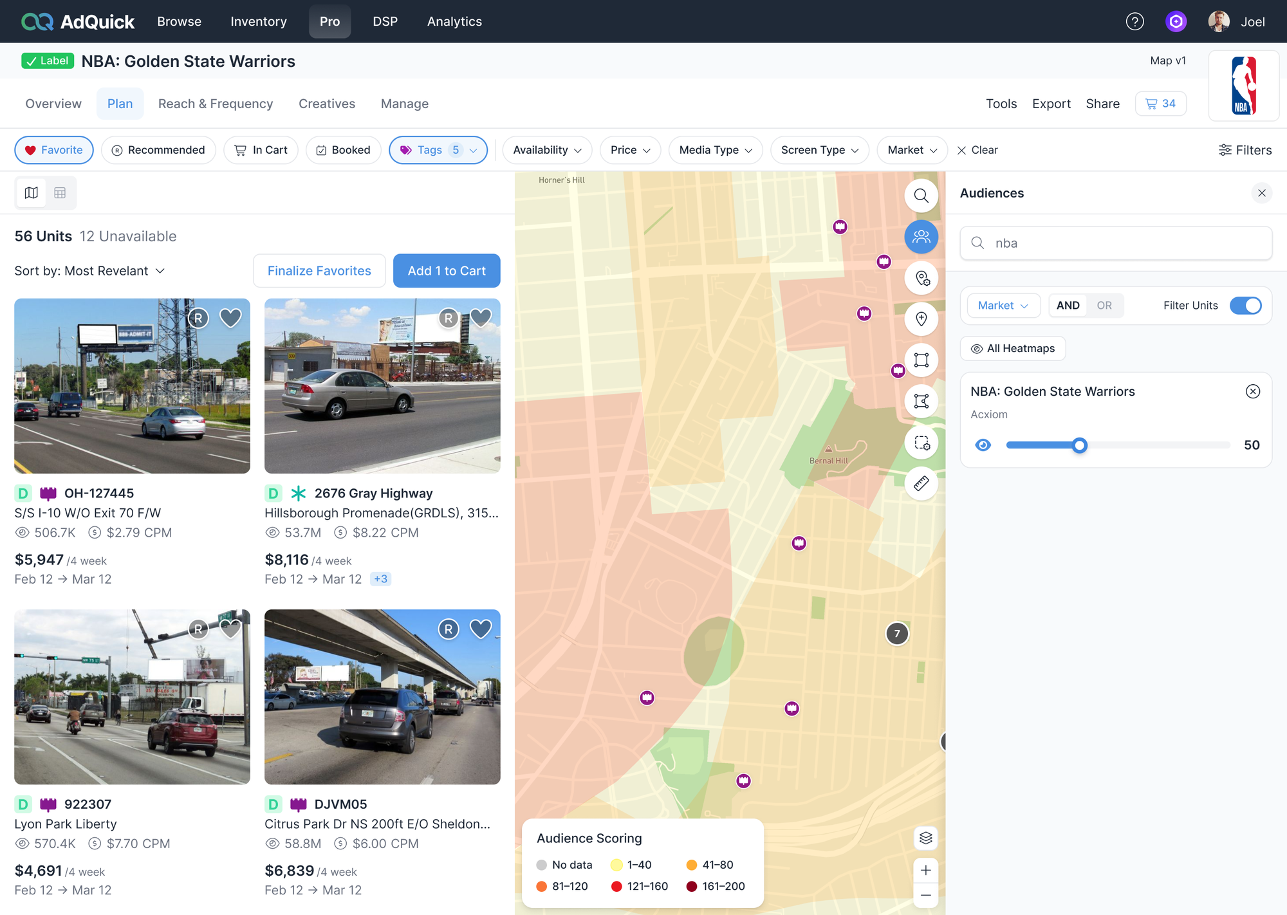Viewport: 1287px width, 915px height.
Task: Select the ruler measure tool
Action: pyautogui.click(x=921, y=484)
